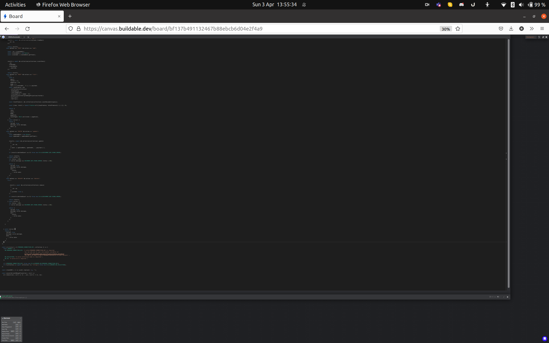Open version history clock icon
The width and height of the screenshot is (549, 343).
pyautogui.click(x=539, y=37)
